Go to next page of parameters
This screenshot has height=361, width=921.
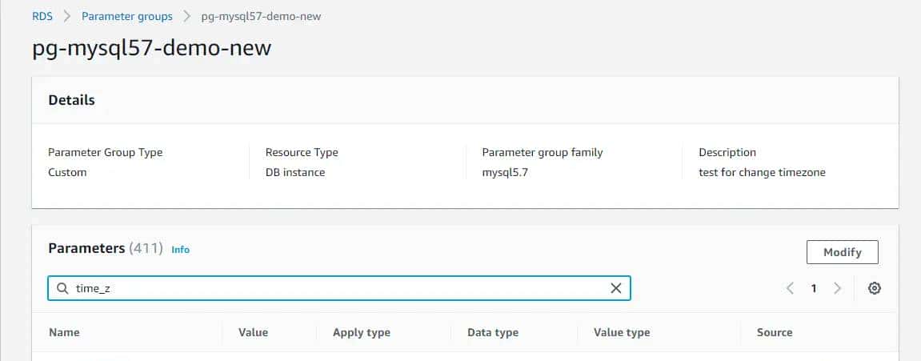click(x=838, y=288)
